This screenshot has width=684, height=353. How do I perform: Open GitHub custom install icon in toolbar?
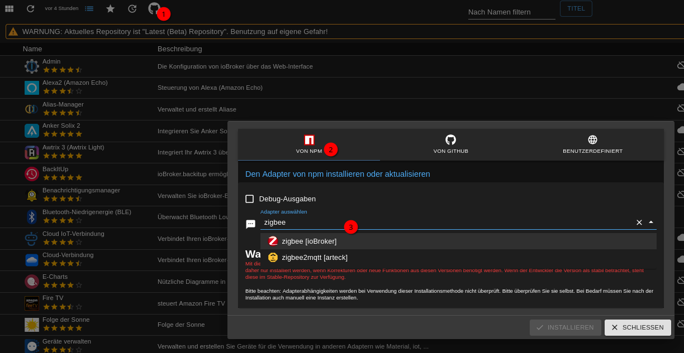coord(154,8)
